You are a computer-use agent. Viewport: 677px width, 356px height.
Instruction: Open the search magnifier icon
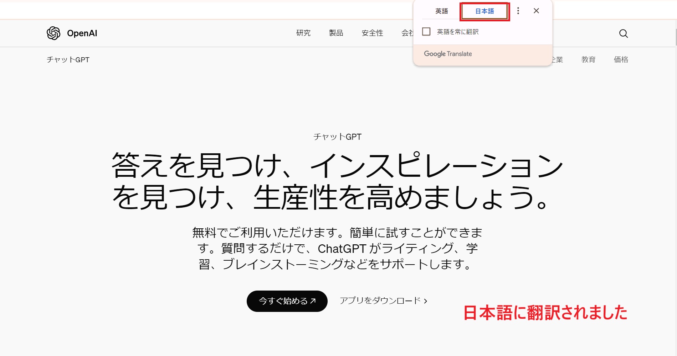tap(623, 33)
